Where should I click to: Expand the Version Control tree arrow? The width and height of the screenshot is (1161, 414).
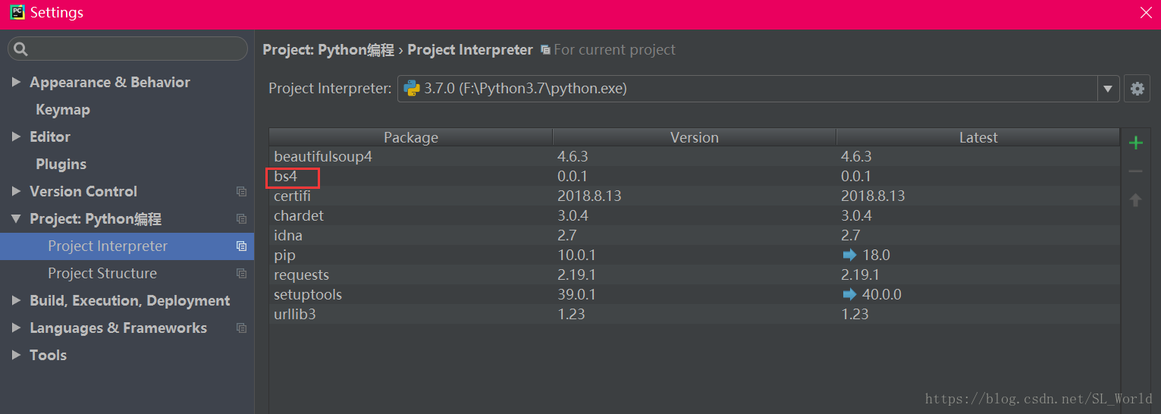16,191
